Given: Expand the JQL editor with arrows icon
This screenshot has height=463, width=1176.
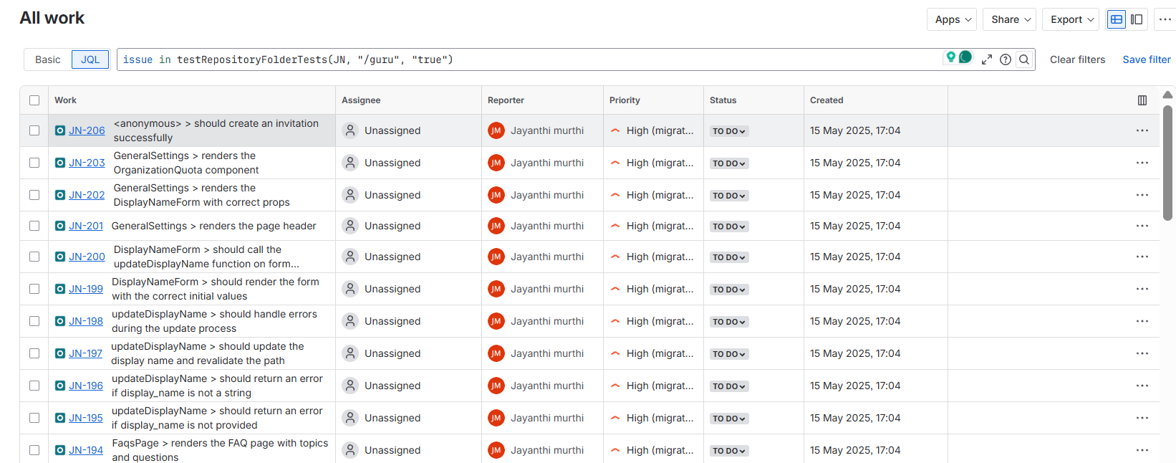Looking at the screenshot, I should pyautogui.click(x=987, y=59).
